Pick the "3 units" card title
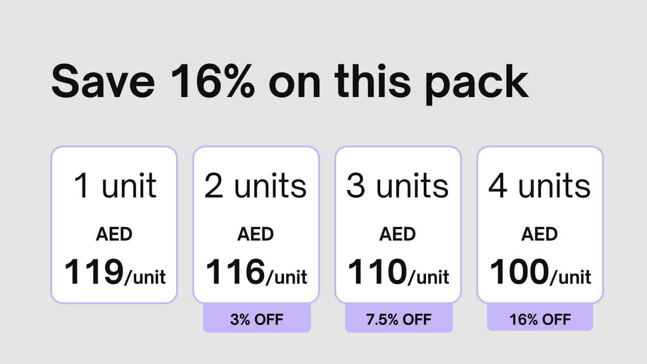 click(398, 186)
